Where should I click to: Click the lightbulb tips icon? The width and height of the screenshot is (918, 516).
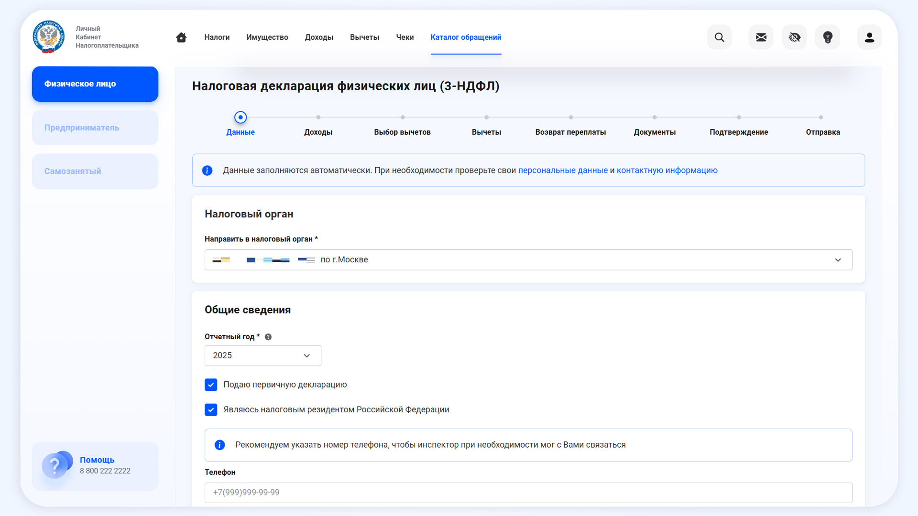click(x=828, y=37)
